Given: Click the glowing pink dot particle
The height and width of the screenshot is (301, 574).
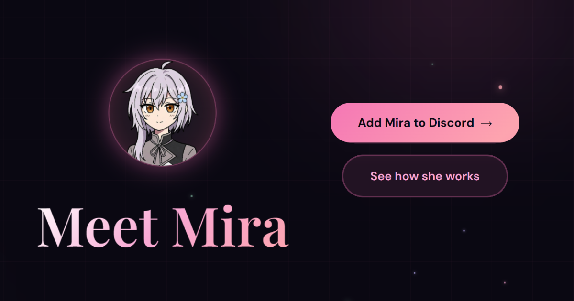Looking at the screenshot, I should click(500, 87).
